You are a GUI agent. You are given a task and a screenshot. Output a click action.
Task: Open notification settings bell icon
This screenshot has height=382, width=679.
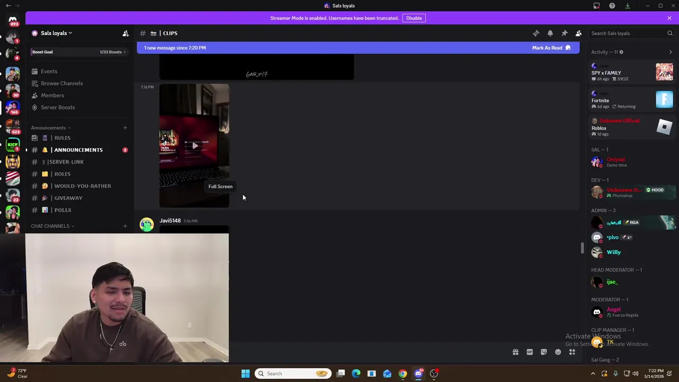[550, 33]
